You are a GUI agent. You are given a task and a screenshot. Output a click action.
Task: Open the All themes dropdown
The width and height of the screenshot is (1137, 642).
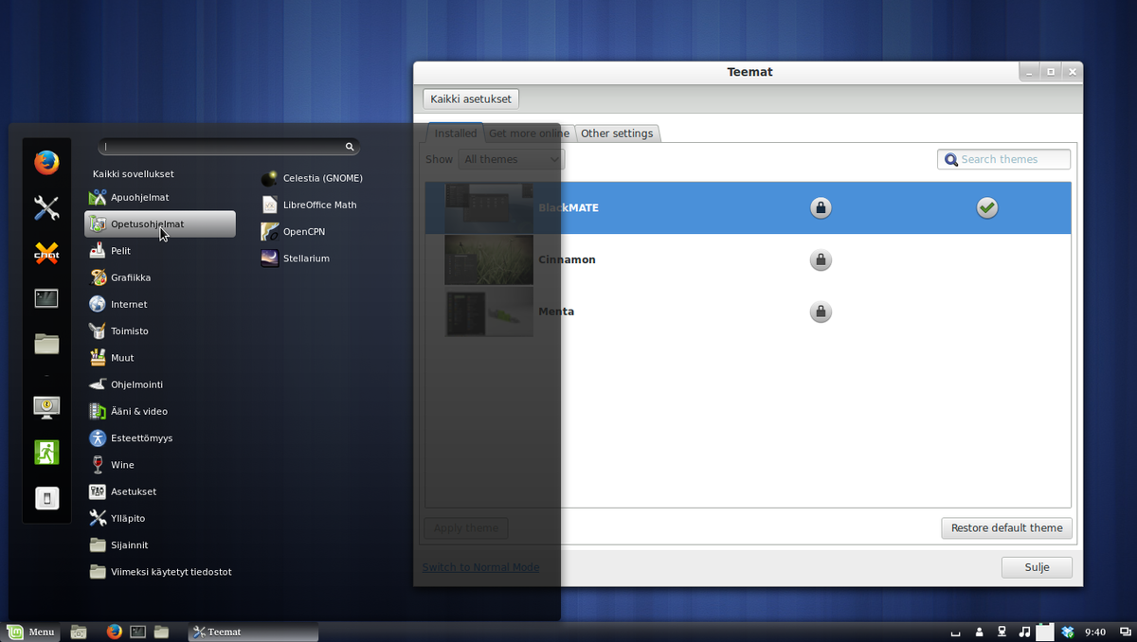coord(512,160)
